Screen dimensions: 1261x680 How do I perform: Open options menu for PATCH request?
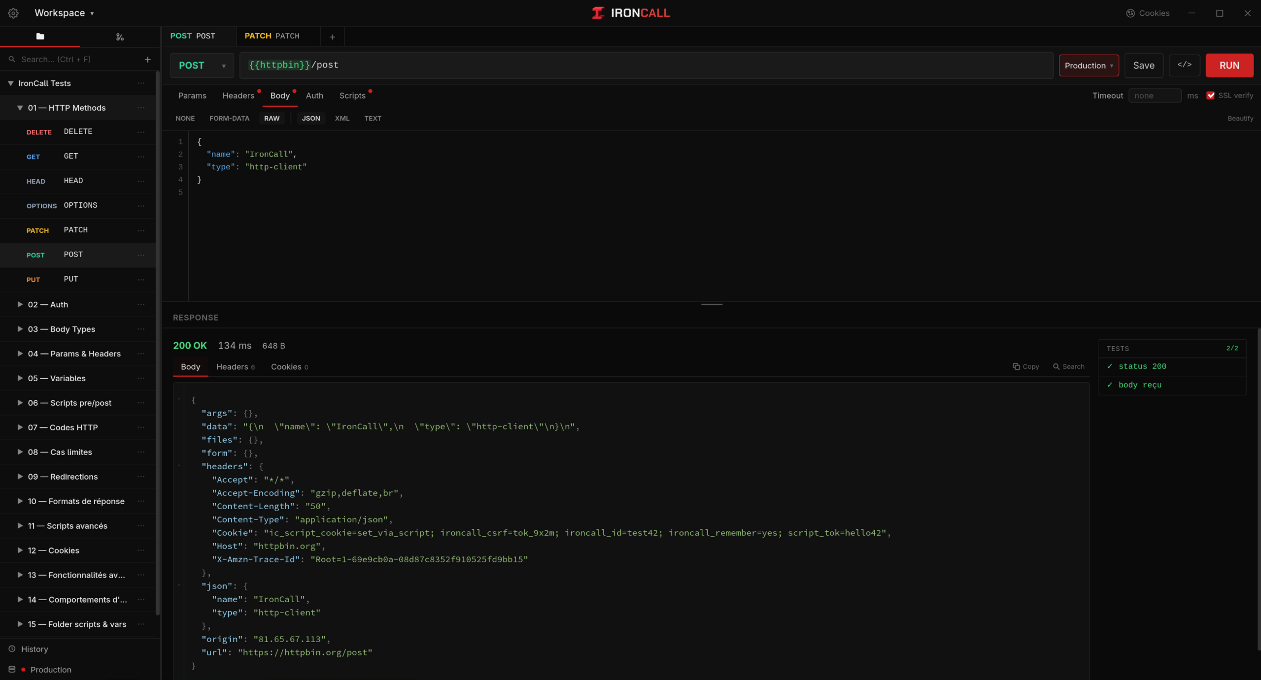[x=141, y=230]
